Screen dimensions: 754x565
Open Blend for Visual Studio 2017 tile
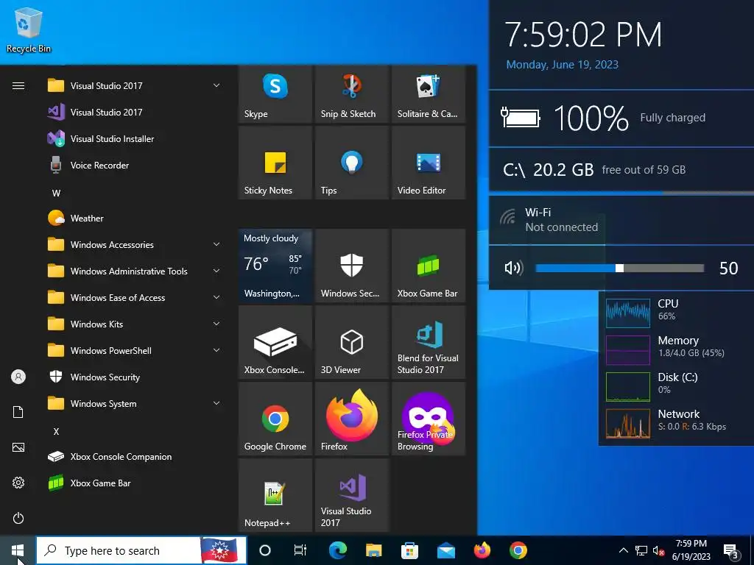(x=429, y=342)
